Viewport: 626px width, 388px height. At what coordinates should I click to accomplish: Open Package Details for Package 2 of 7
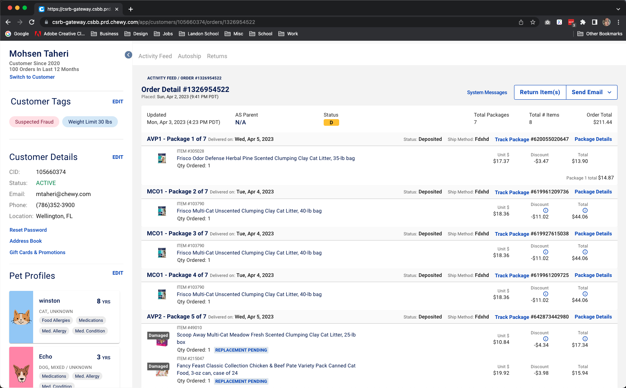tap(593, 192)
